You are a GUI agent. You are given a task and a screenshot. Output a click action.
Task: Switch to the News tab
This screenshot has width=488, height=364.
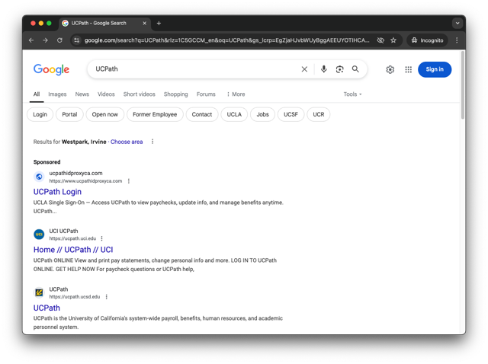[x=82, y=94]
